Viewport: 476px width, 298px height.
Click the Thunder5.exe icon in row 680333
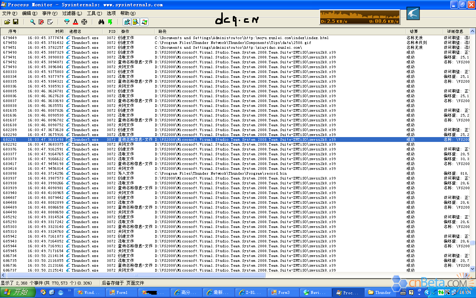tap(68, 72)
